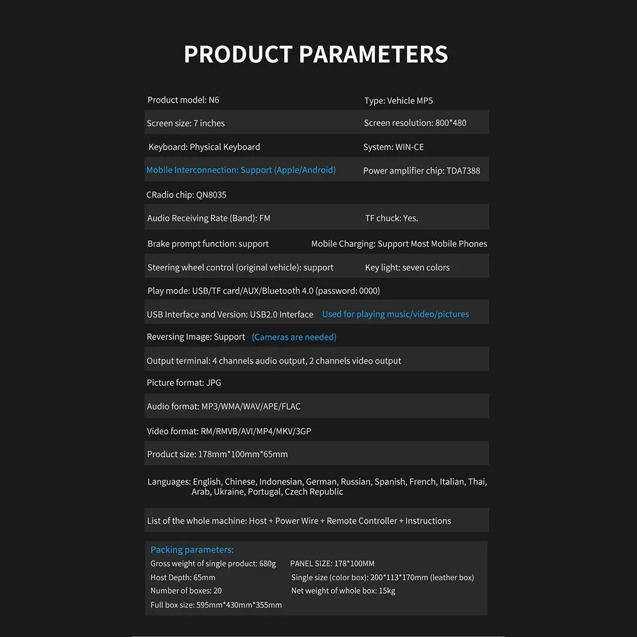Click CRadio chip: QN8035 line

tap(187, 195)
